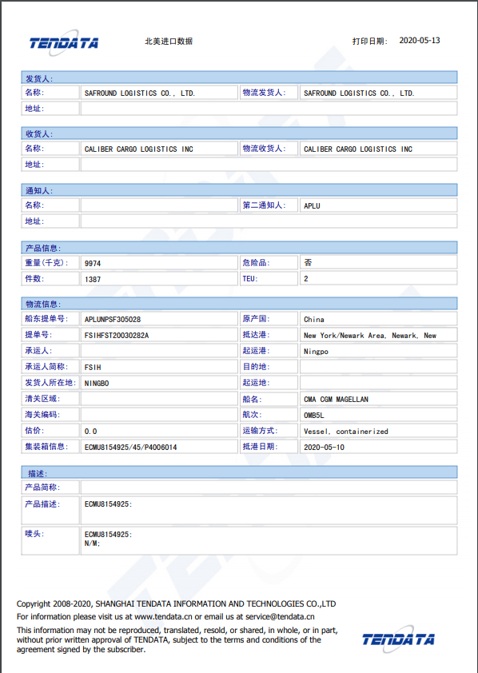The image size is (478, 673).
Task: Click the estimated value 0.0
Action: [x=90, y=432]
